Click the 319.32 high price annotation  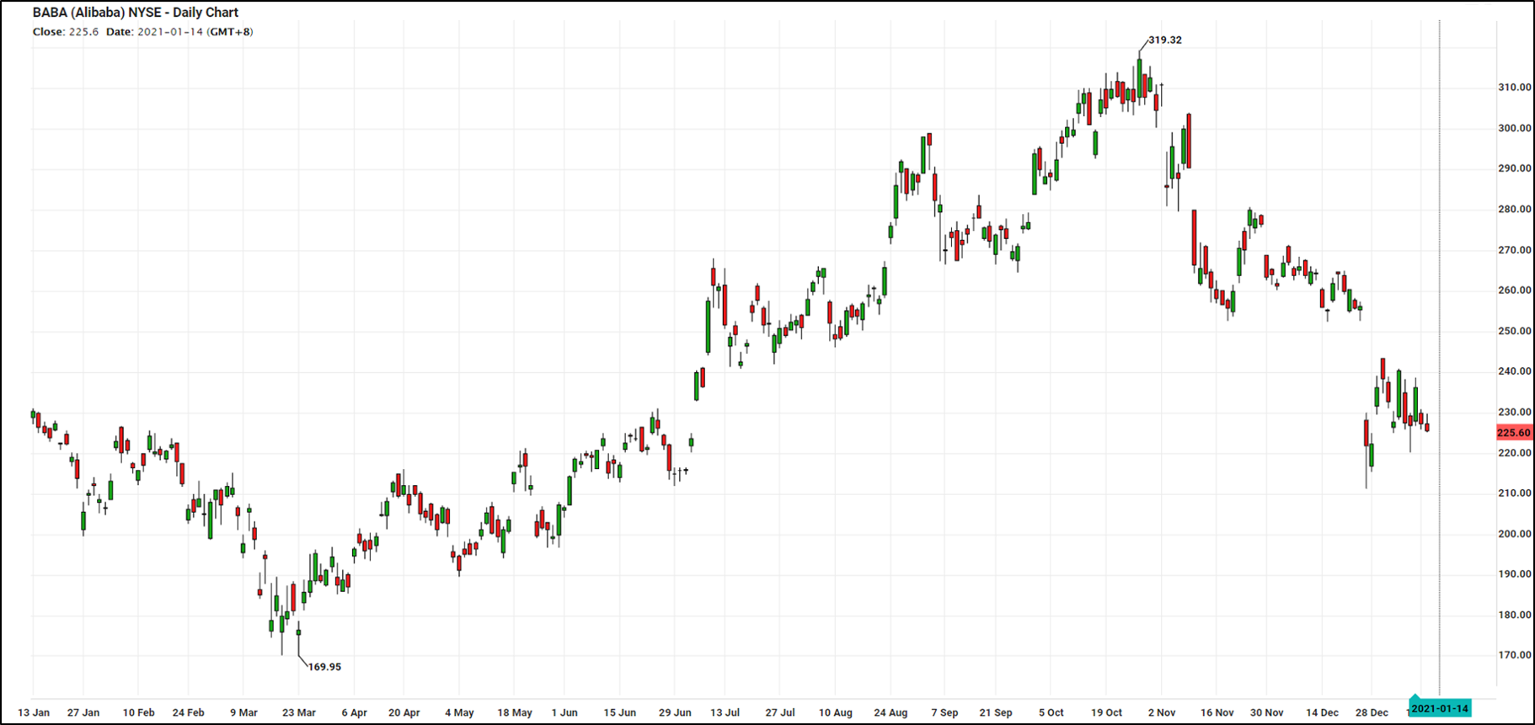pos(1165,40)
